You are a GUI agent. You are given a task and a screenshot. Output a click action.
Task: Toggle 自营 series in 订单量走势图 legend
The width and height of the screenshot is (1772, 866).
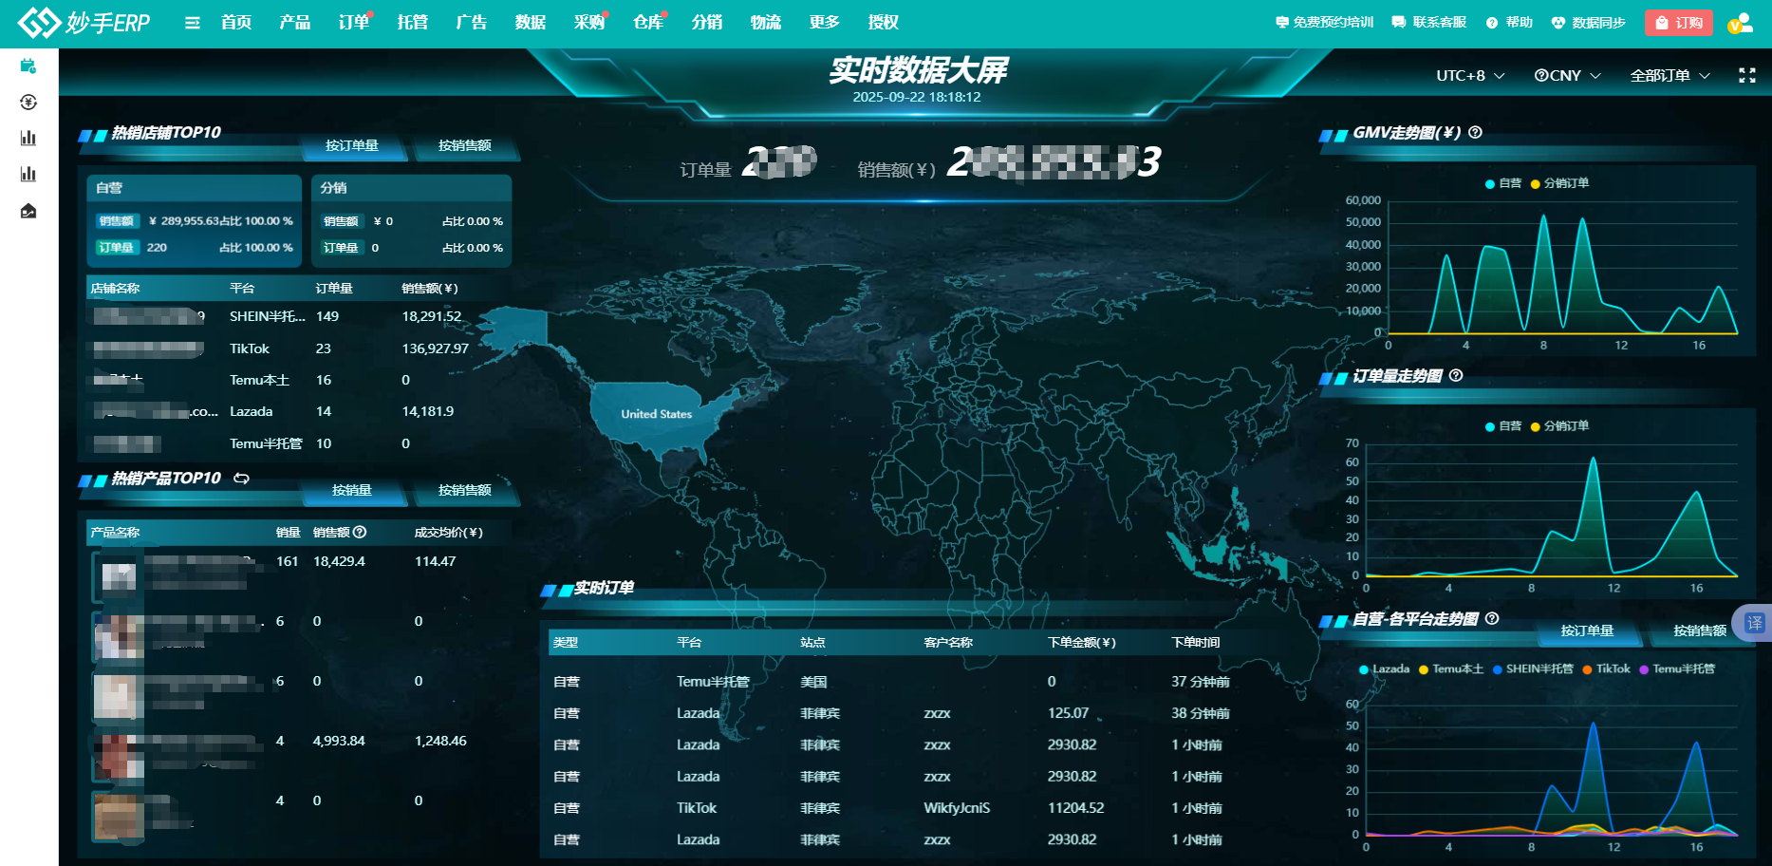click(x=1503, y=426)
